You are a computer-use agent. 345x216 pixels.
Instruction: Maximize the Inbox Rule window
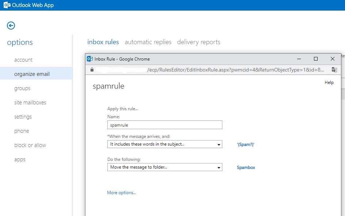[316, 59]
